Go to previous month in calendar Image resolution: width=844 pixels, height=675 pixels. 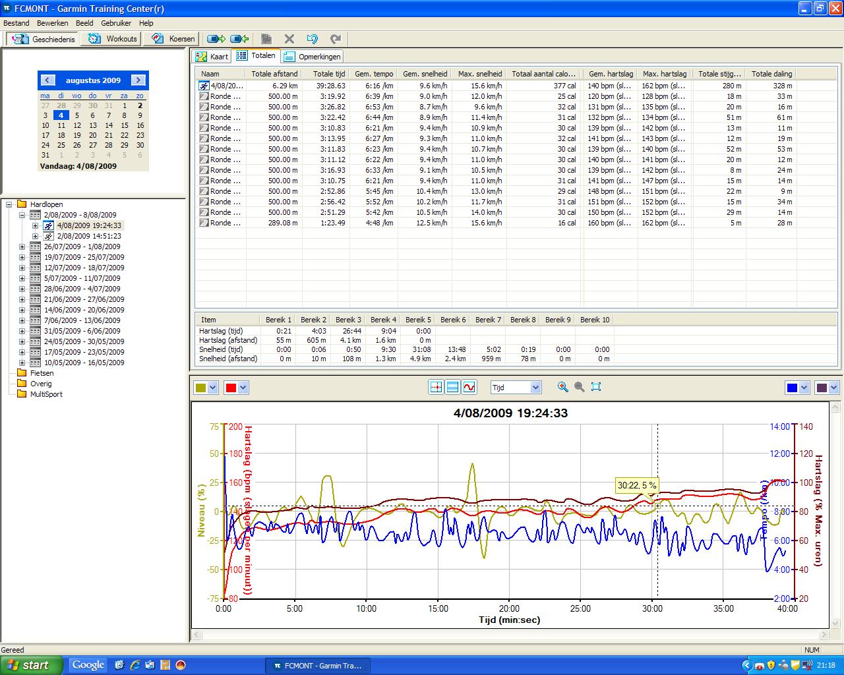47,80
